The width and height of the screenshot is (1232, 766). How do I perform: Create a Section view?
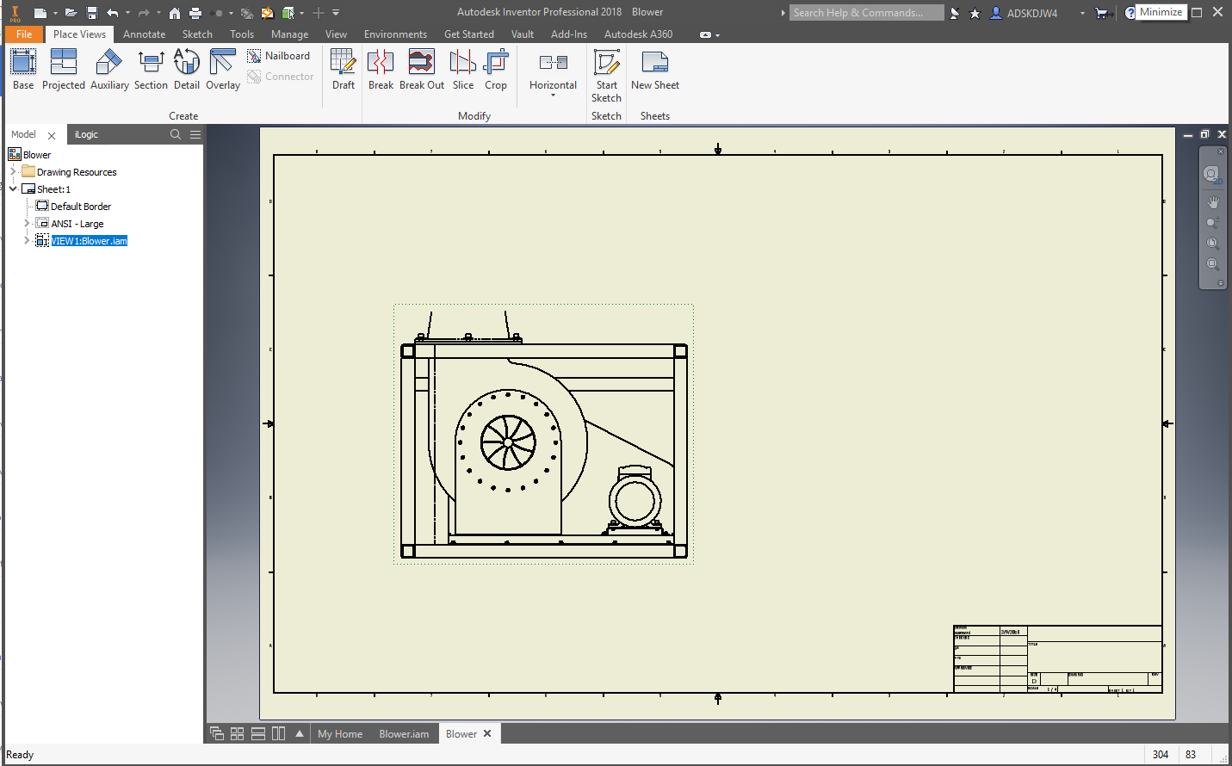pyautogui.click(x=151, y=69)
